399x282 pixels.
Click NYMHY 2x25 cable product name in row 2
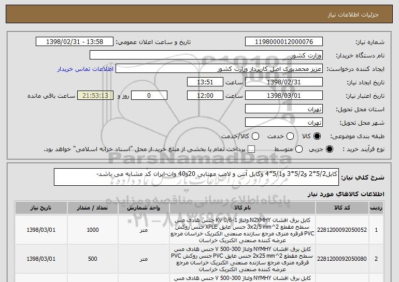243,259
